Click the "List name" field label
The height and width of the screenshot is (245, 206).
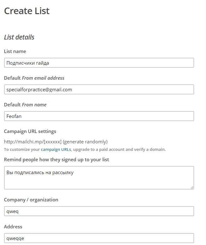click(x=15, y=51)
